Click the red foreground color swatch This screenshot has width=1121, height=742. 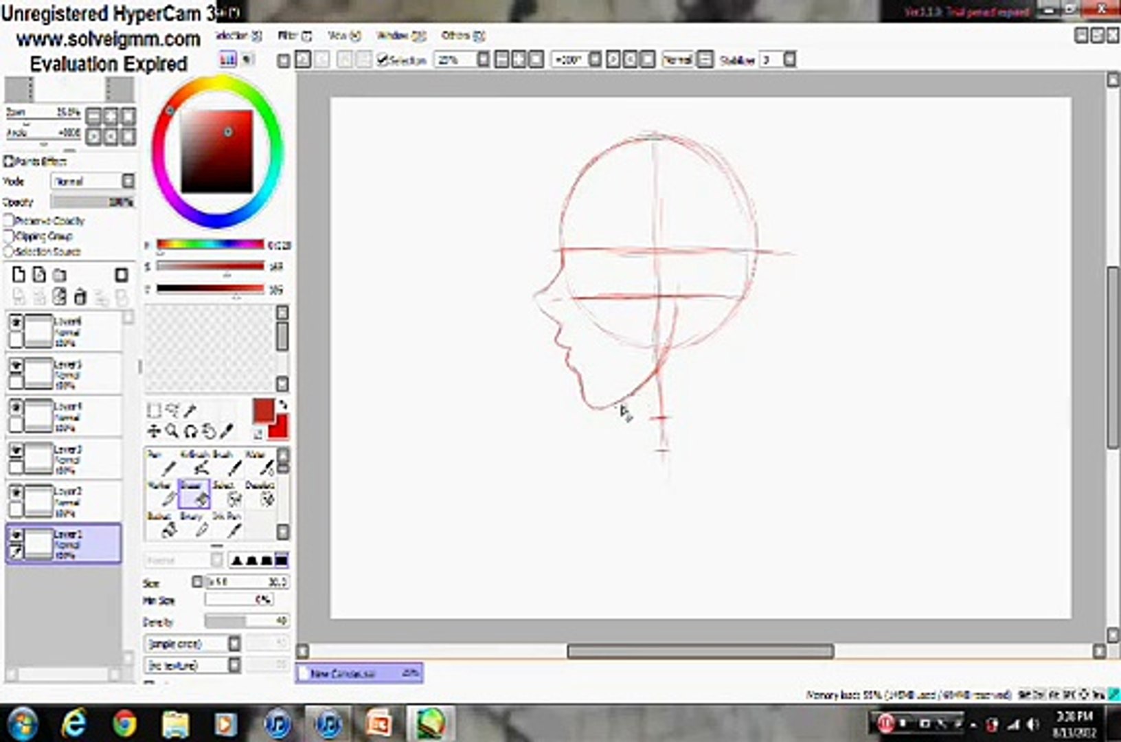[264, 411]
